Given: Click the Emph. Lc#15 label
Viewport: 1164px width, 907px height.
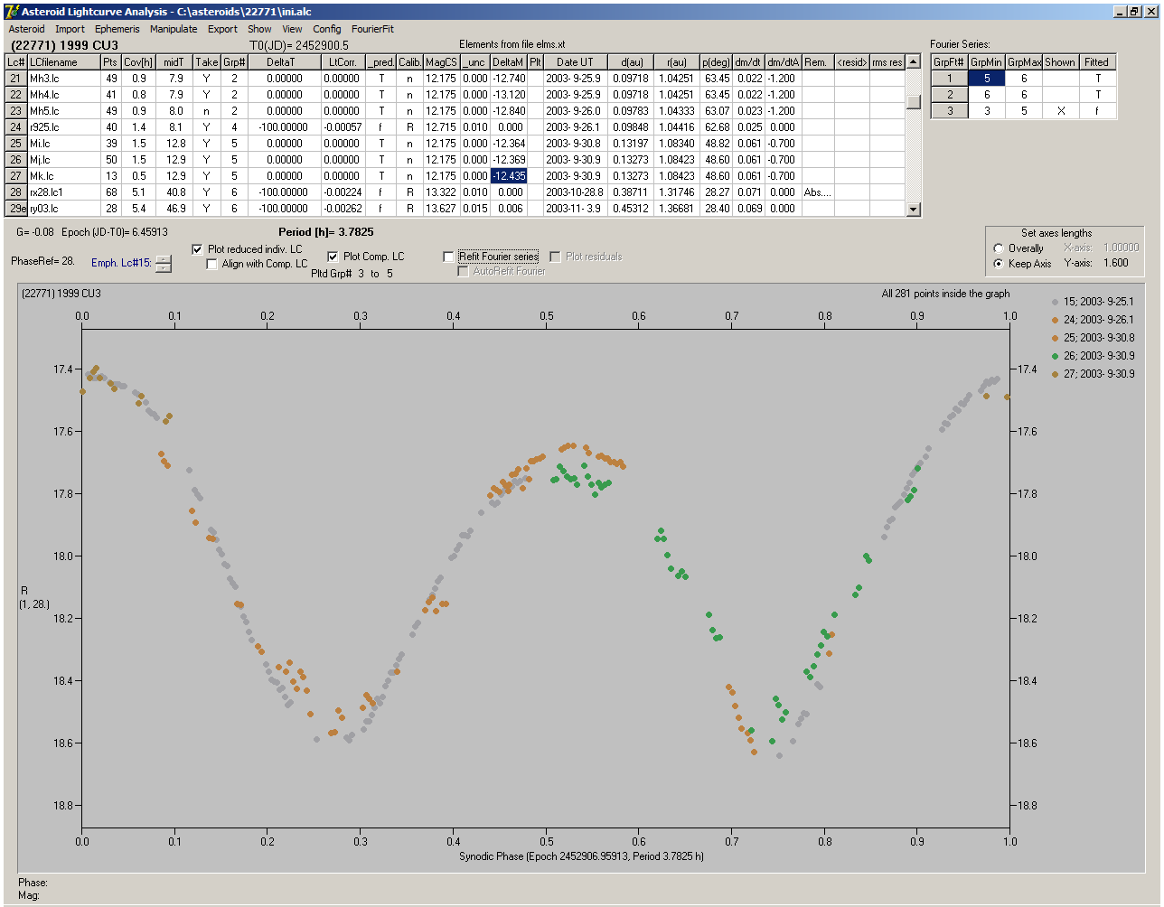Looking at the screenshot, I should point(121,263).
